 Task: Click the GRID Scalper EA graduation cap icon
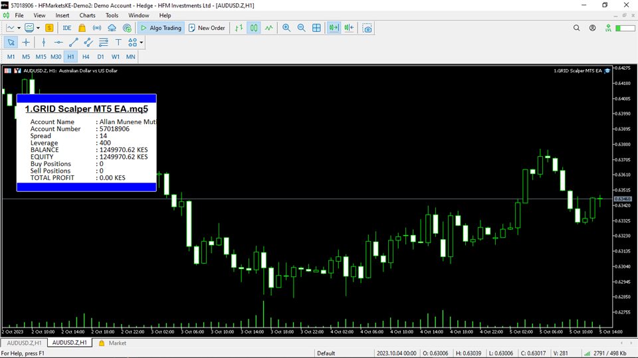607,71
